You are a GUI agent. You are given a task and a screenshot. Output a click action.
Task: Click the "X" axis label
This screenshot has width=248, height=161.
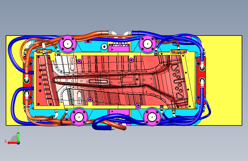6,141
